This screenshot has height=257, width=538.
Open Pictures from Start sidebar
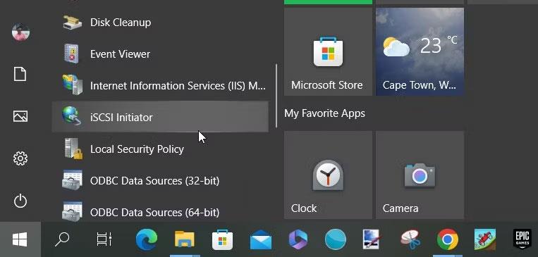coord(20,116)
